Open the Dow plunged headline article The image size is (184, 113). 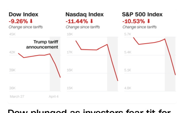click(x=89, y=111)
